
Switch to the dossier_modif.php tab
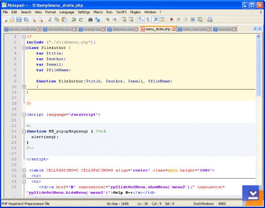tap(22, 29)
